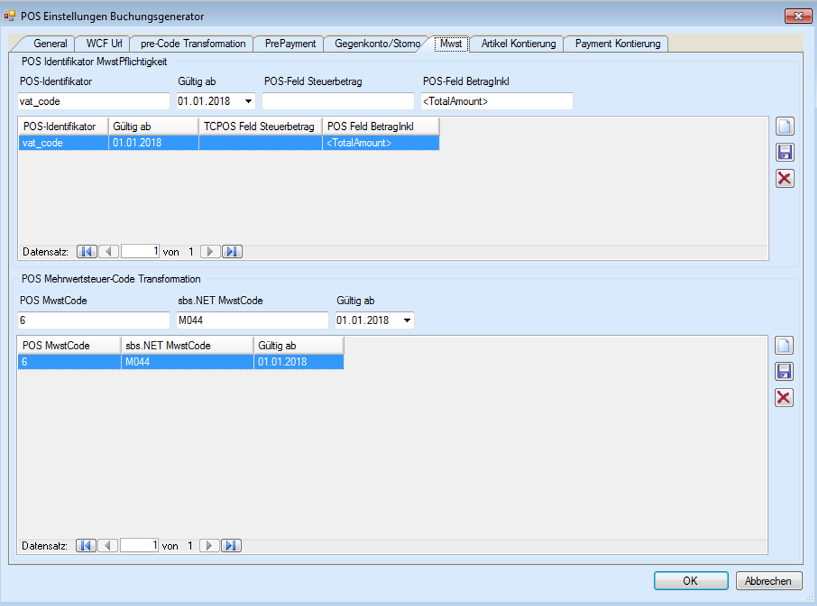
Task: Save the Mwst-Code transformation entry
Action: pyautogui.click(x=784, y=371)
